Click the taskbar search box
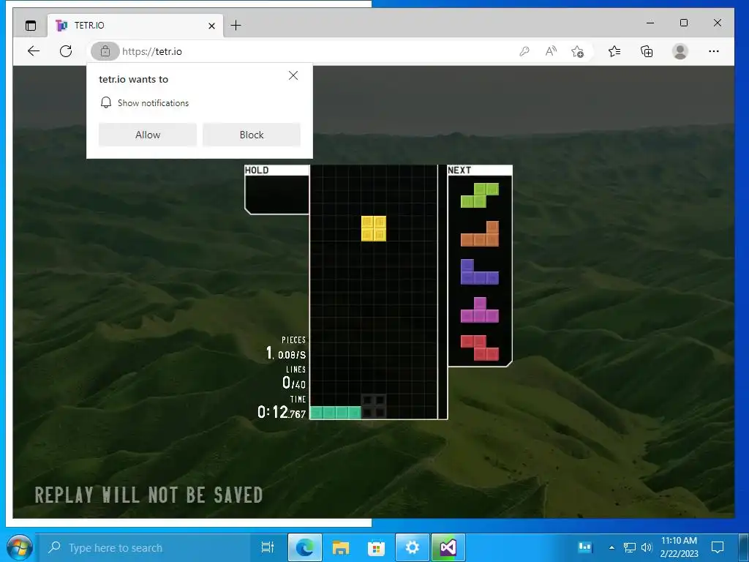 [143, 547]
